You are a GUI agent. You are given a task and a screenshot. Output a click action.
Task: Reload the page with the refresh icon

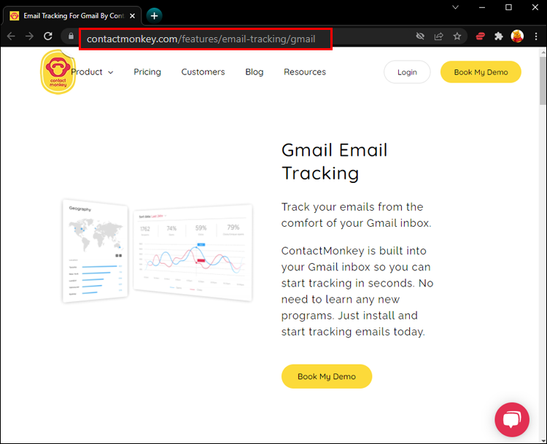point(48,36)
